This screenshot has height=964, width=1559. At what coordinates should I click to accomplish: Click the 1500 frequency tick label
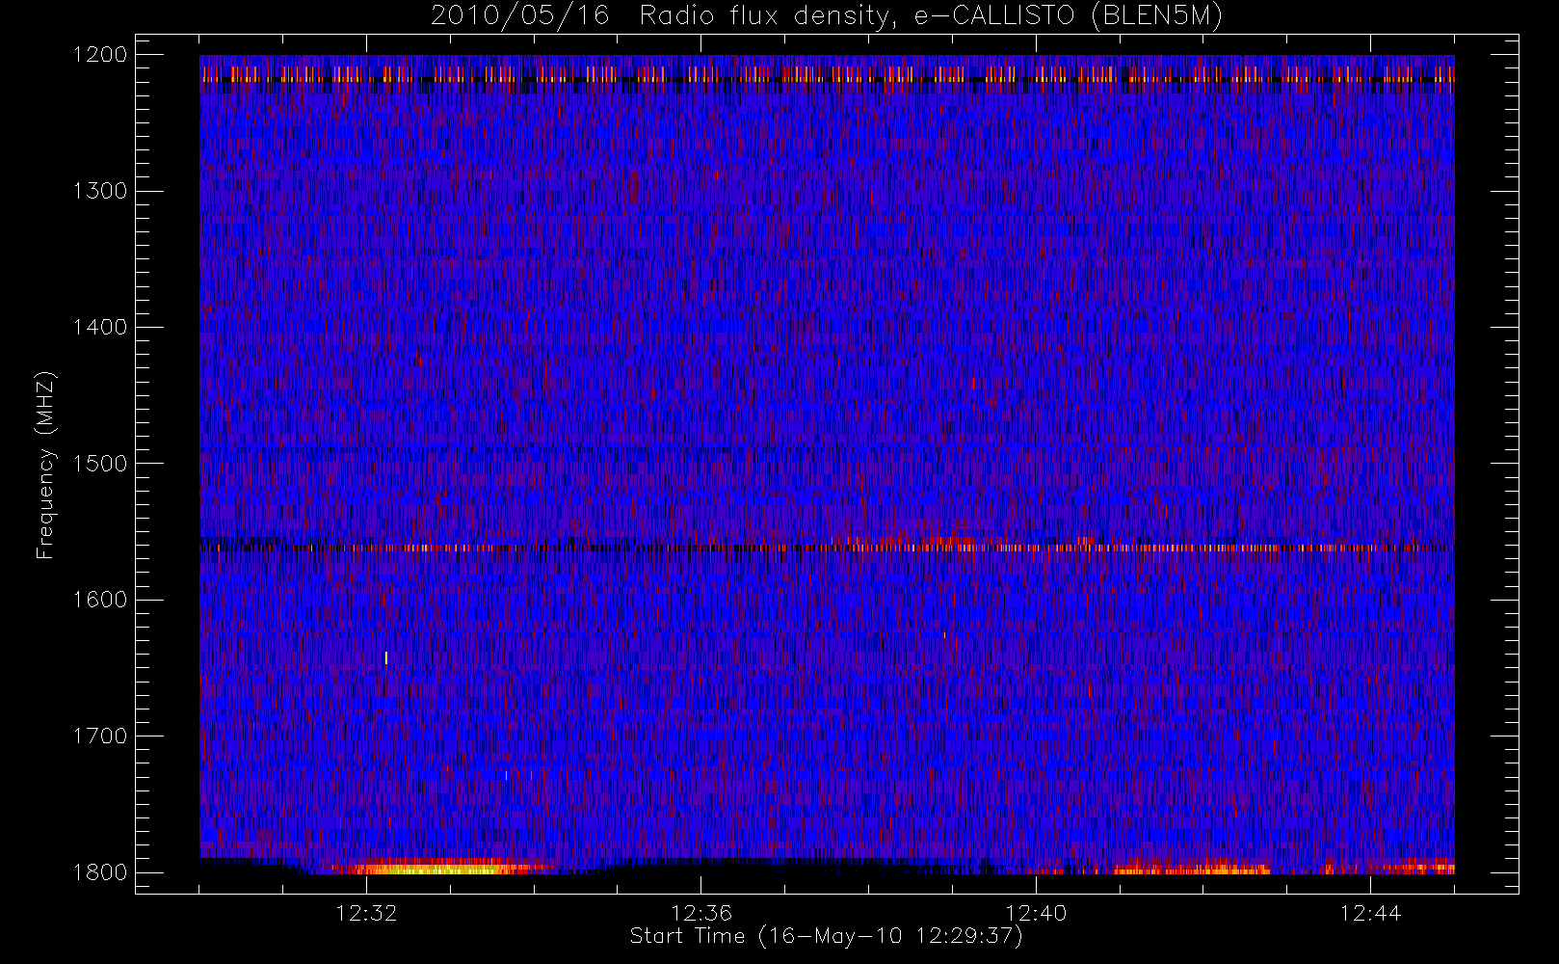(x=100, y=464)
